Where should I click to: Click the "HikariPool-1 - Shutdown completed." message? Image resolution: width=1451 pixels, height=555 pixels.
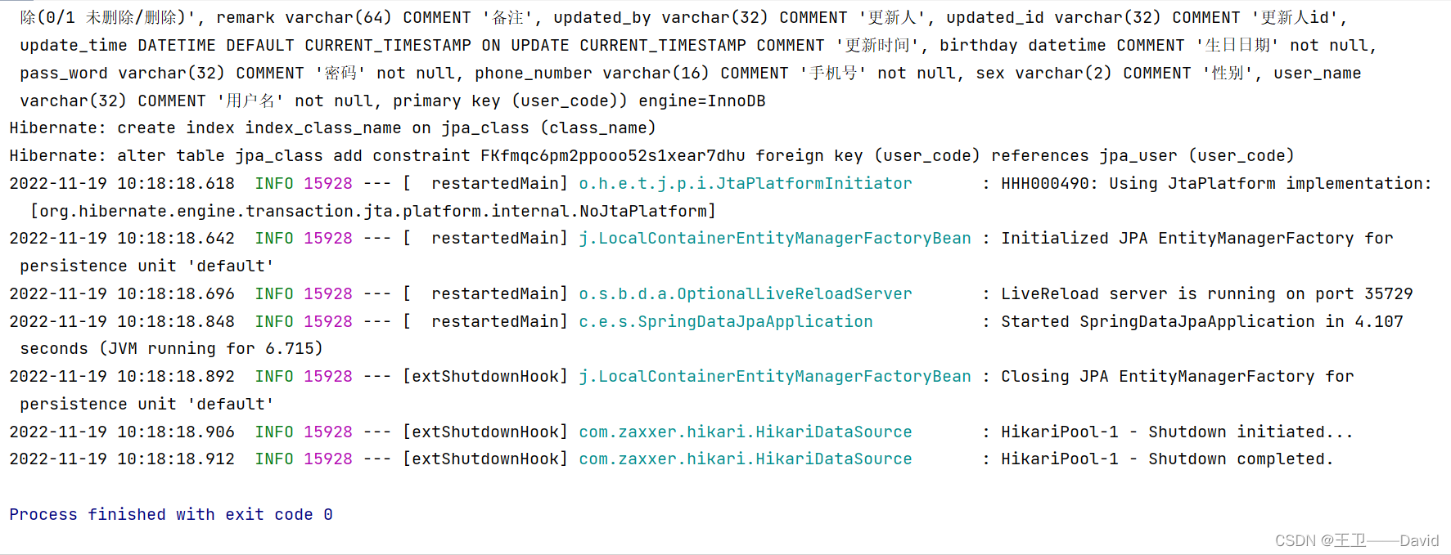(x=1166, y=459)
